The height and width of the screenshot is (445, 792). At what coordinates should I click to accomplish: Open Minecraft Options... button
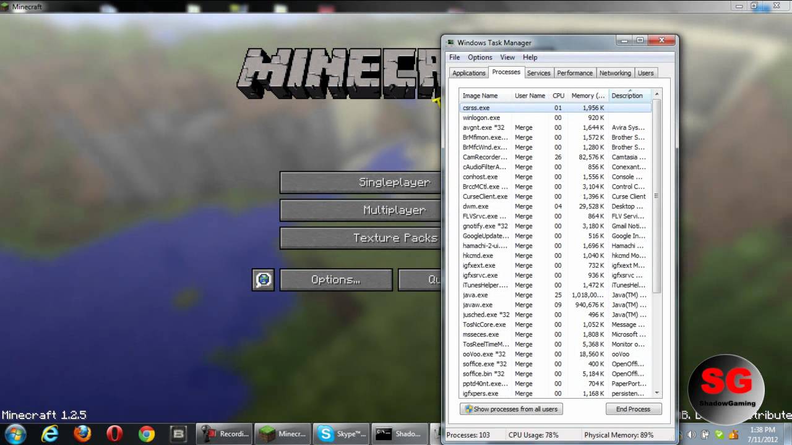[336, 279]
